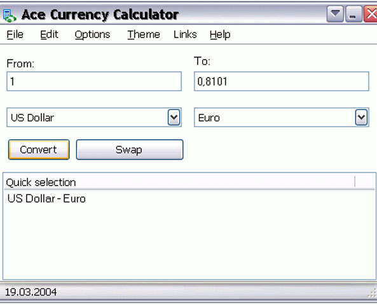
Task: Open the Links menu
Action: coord(185,34)
